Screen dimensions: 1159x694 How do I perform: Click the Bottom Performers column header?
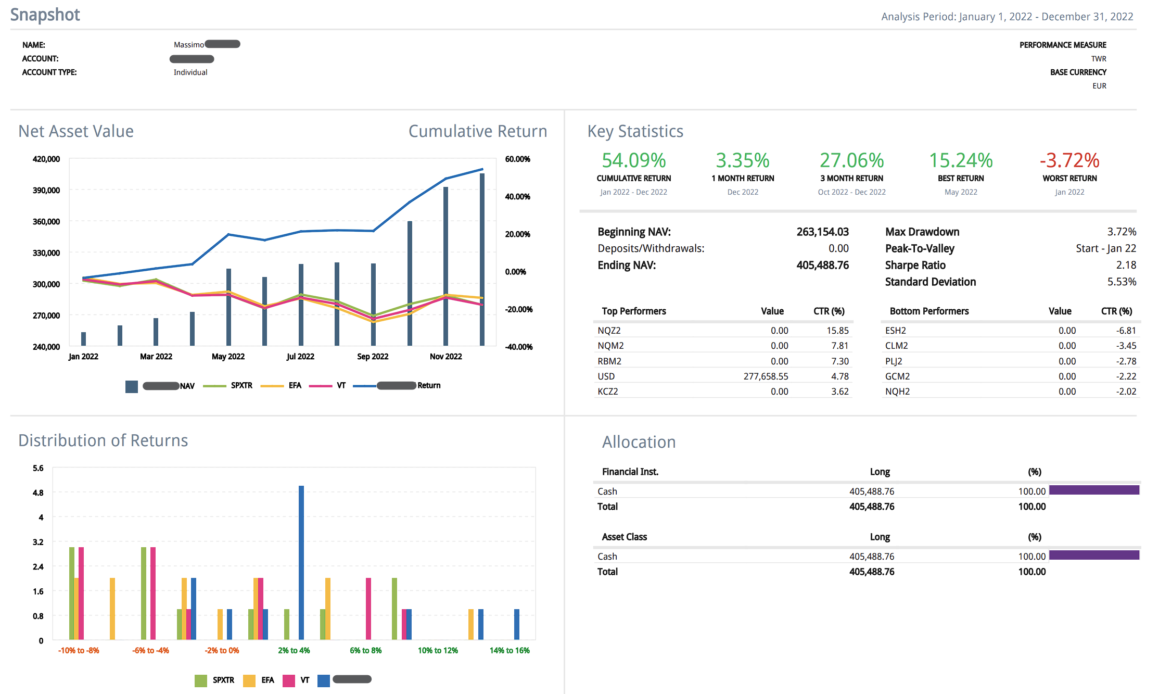click(x=929, y=311)
